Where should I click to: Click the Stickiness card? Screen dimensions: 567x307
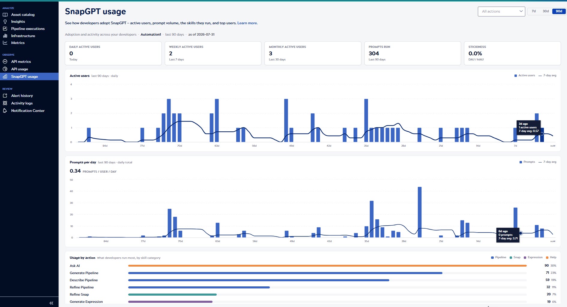[x=512, y=53]
